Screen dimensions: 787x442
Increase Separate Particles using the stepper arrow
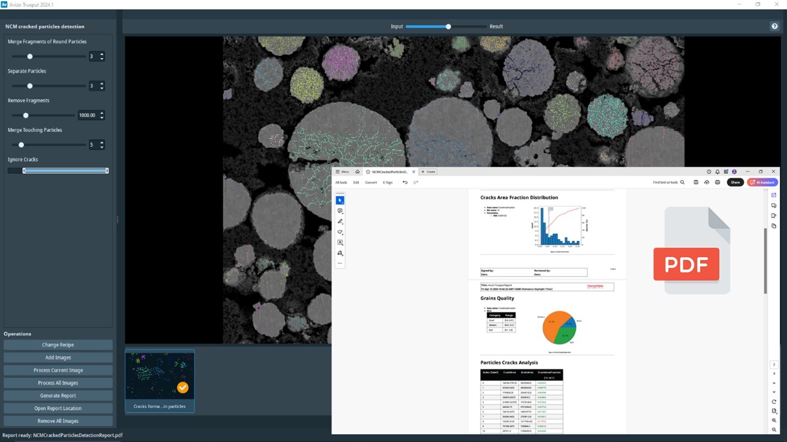(102, 84)
